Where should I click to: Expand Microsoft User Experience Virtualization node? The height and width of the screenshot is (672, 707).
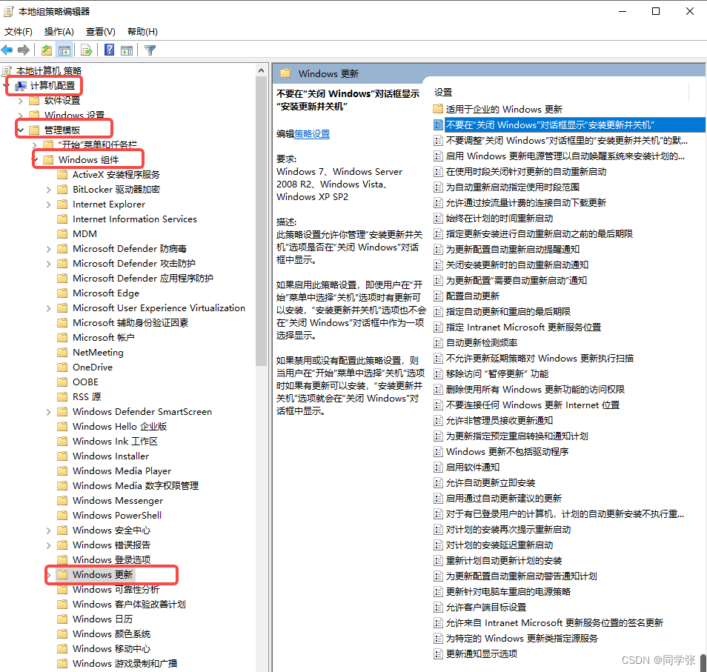click(49, 308)
